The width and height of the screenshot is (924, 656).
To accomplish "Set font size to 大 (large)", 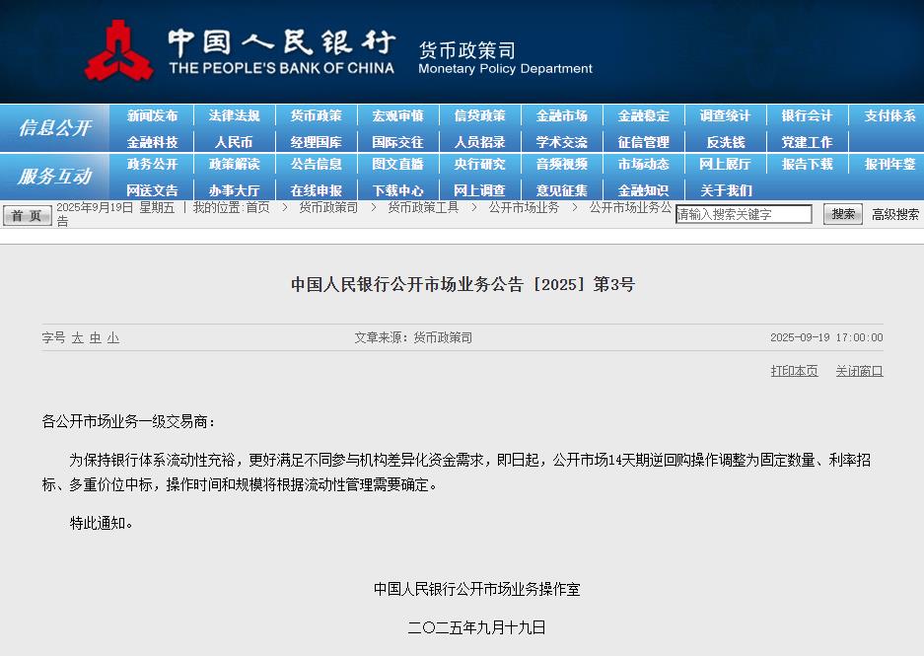I will click(x=77, y=337).
